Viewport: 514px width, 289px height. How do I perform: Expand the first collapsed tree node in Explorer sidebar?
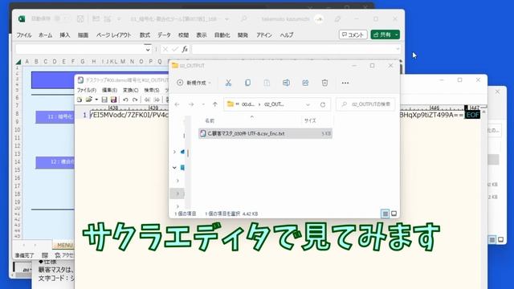[174, 152]
